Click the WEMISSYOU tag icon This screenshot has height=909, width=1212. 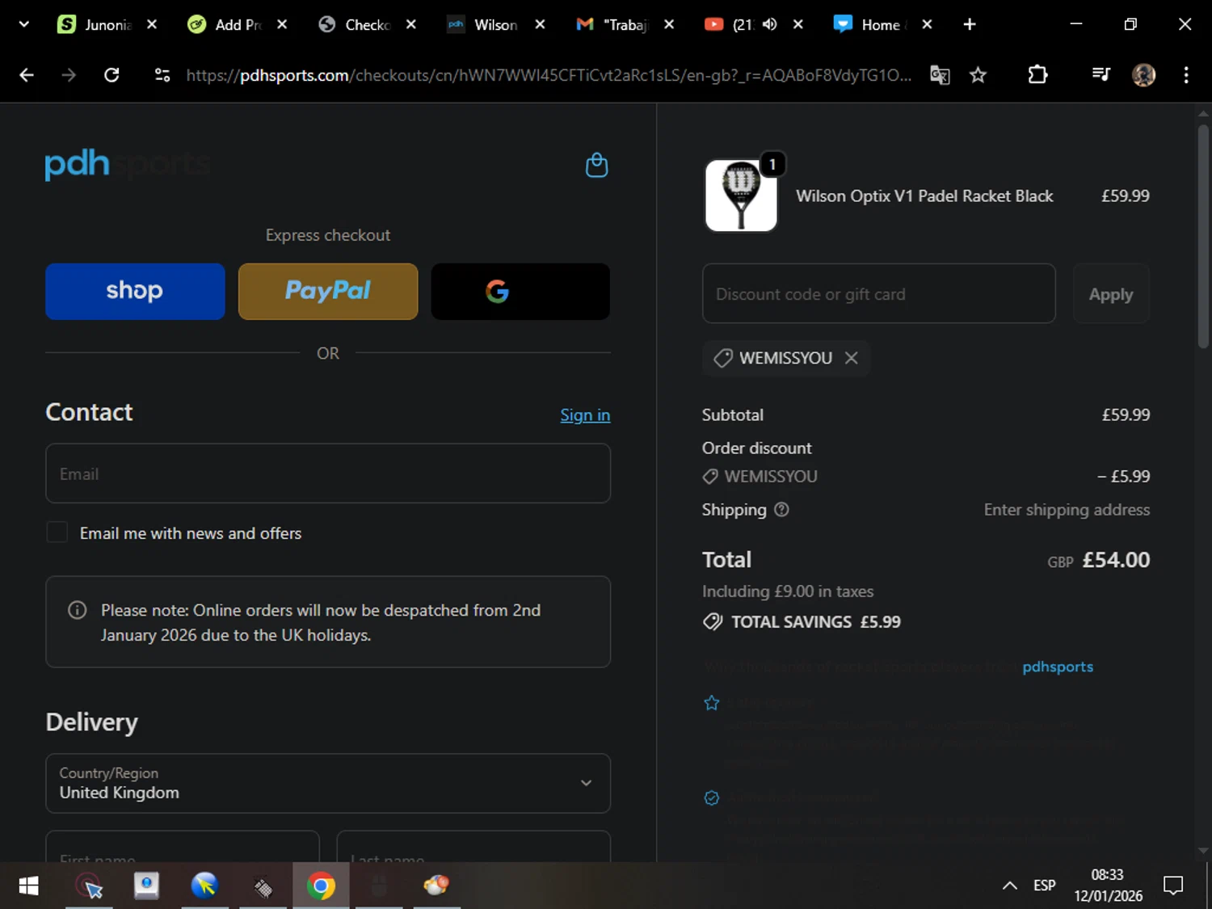coord(722,358)
